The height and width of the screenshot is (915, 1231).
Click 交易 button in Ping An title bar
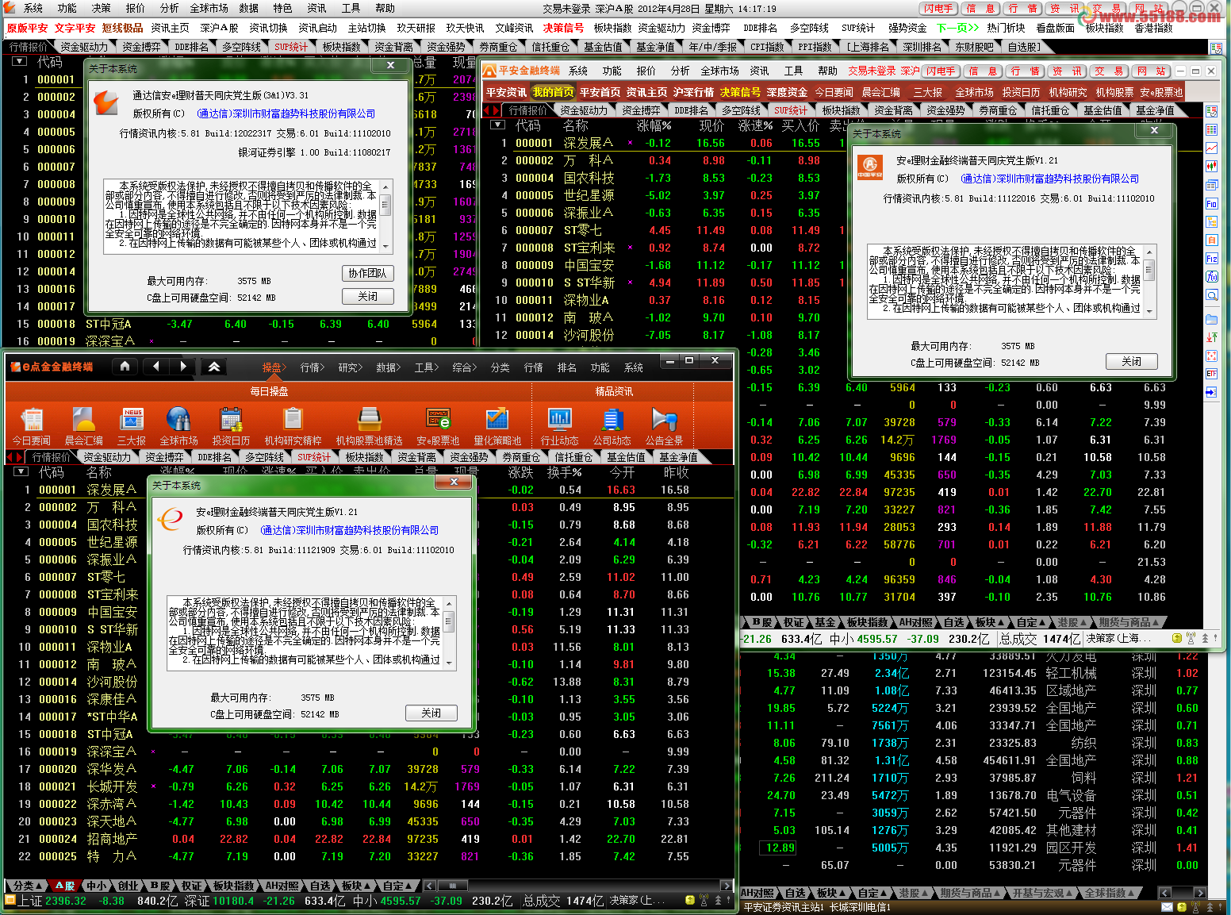coord(1107,71)
